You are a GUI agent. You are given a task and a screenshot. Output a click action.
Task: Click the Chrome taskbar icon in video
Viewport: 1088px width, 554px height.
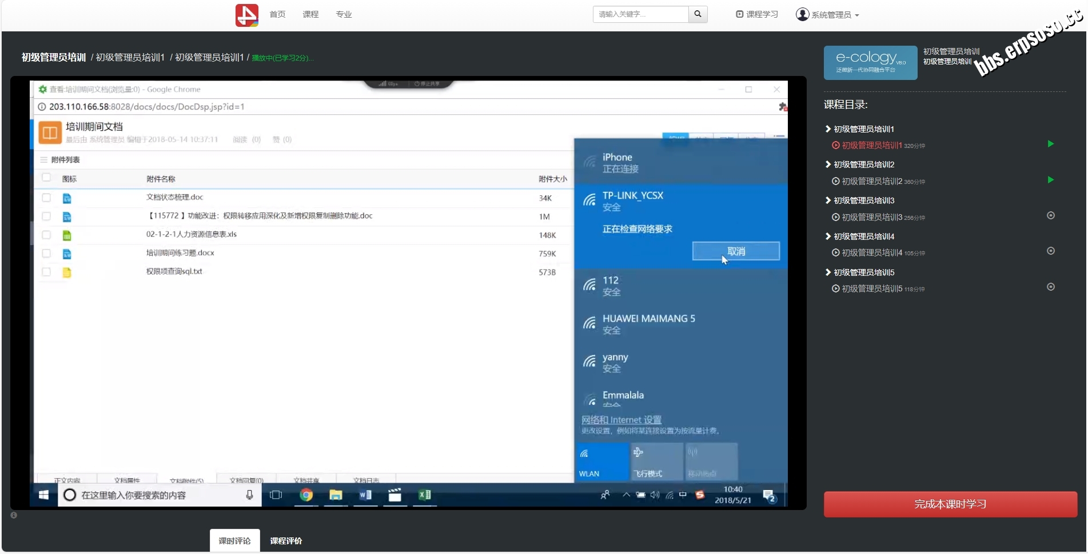(x=306, y=495)
